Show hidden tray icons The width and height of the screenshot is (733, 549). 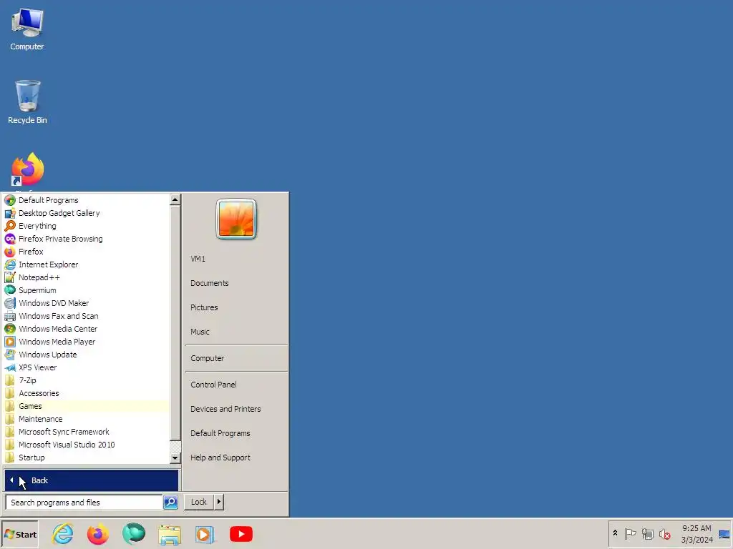[x=615, y=533]
